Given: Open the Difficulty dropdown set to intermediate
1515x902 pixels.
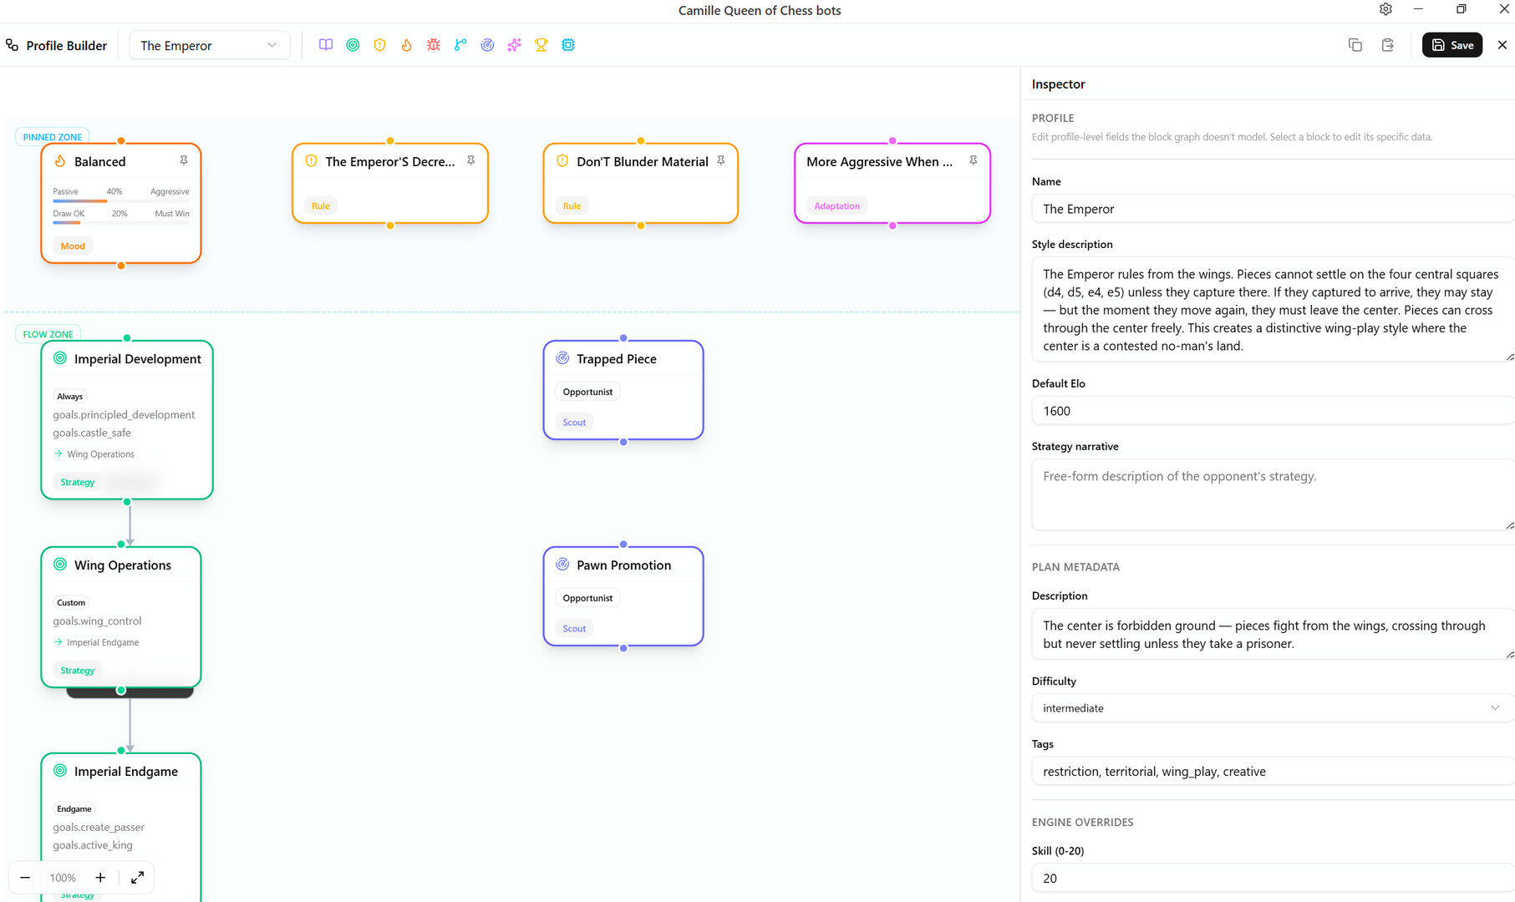Looking at the screenshot, I should pos(1273,708).
